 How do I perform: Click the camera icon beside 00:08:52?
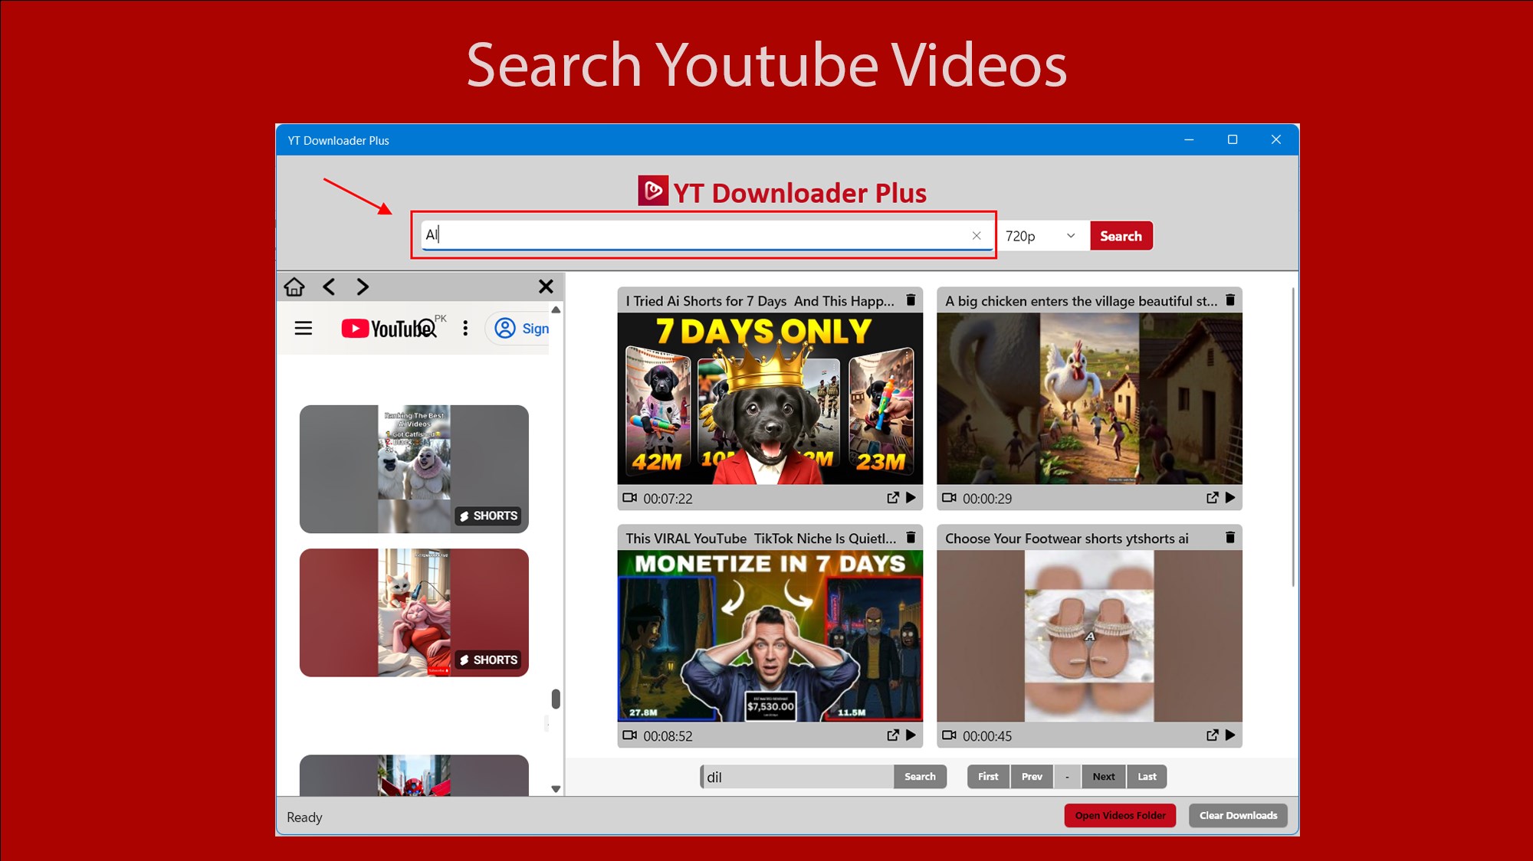pos(630,735)
